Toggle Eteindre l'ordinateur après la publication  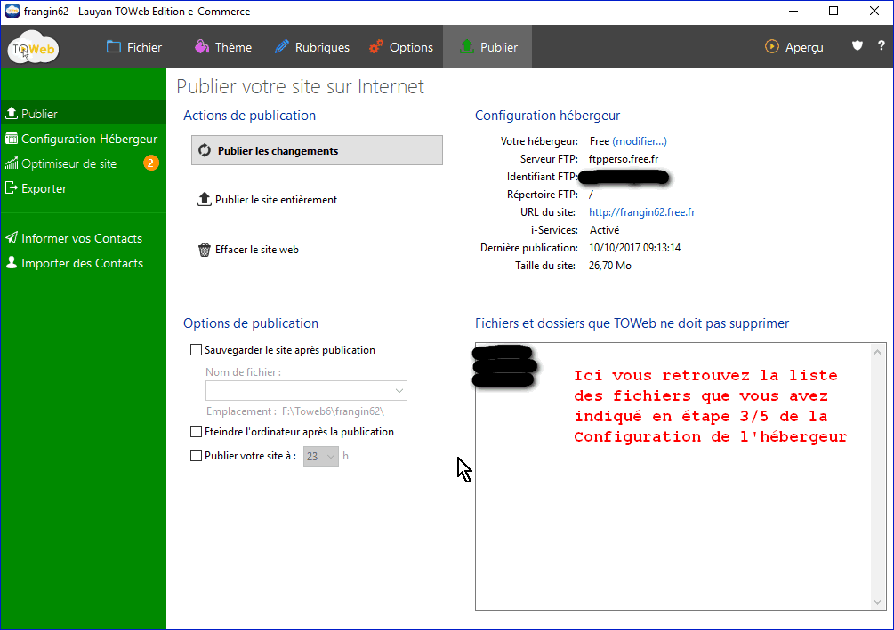(197, 432)
